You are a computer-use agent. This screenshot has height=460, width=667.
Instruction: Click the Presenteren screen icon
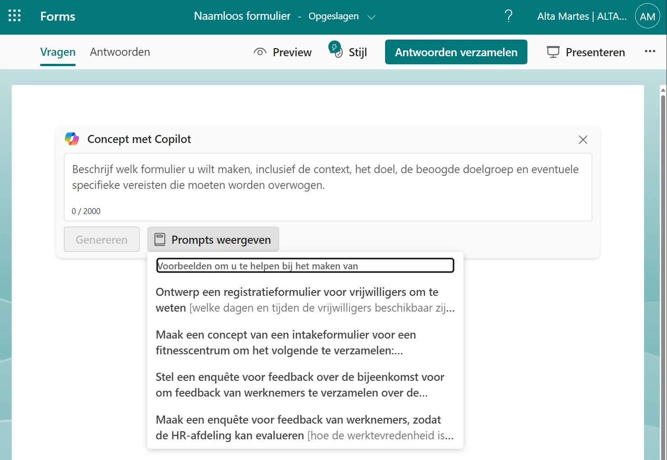coord(552,51)
